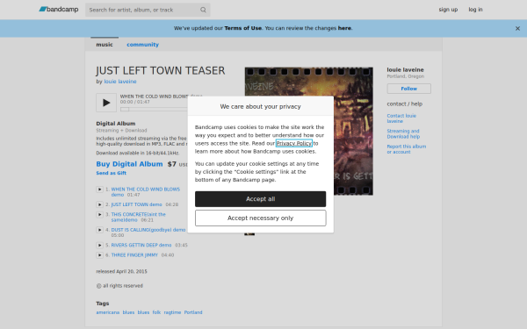The image size is (527, 329).
Task: Click the audio progress slider
Action: [154, 109]
